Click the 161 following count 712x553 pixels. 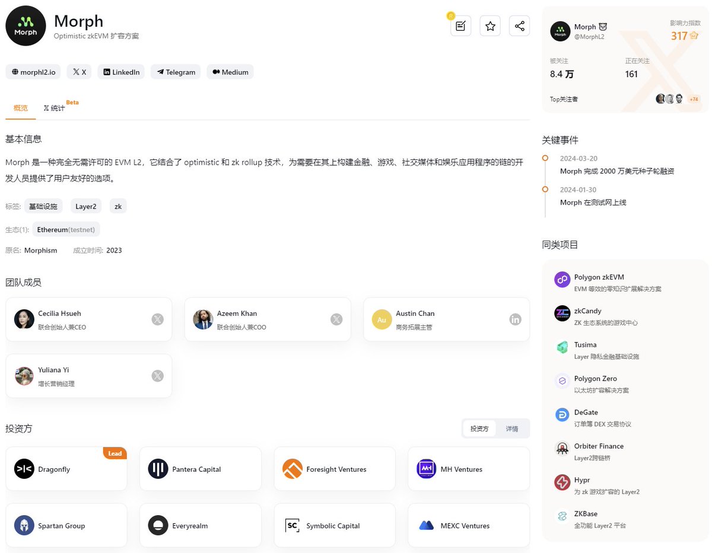pos(631,74)
